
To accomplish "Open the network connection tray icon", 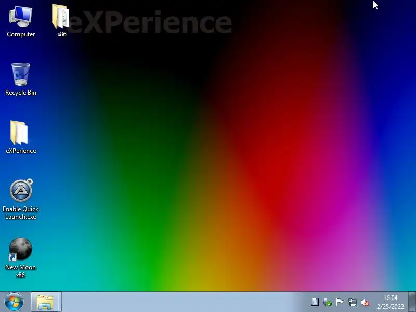I will tap(353, 302).
